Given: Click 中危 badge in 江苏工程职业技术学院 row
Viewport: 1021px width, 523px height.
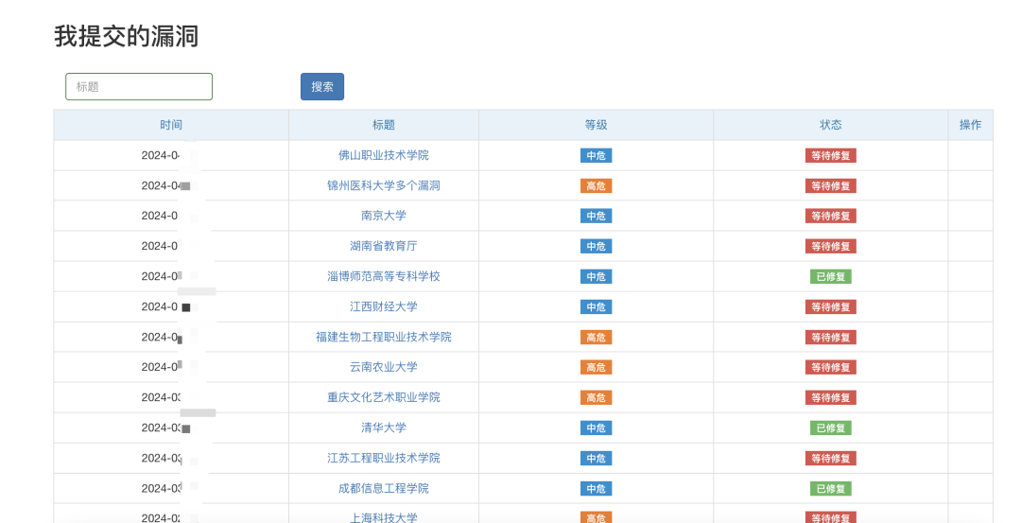Looking at the screenshot, I should point(596,459).
